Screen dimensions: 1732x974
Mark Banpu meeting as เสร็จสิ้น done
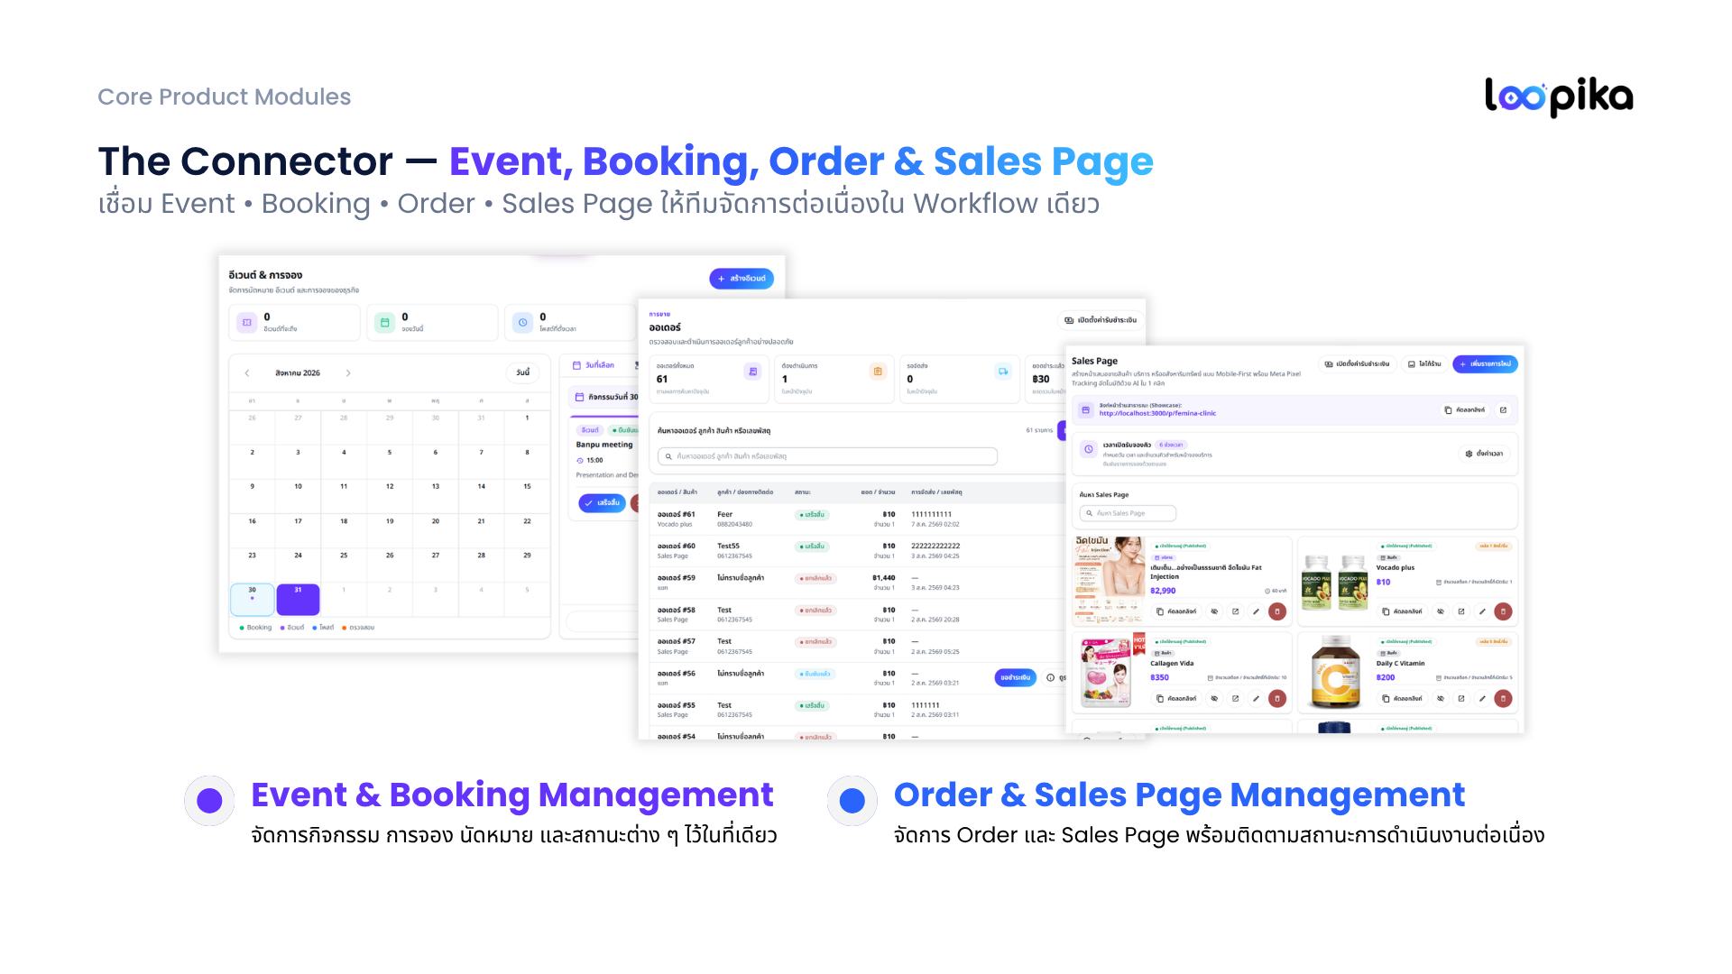(x=602, y=503)
